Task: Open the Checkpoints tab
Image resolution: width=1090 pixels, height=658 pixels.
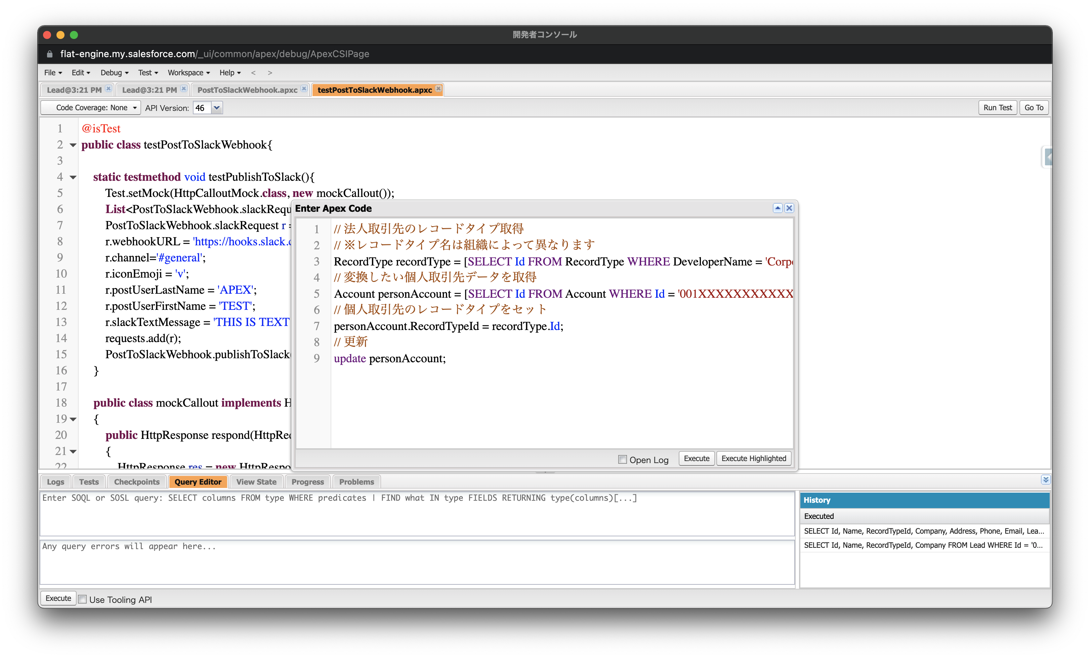Action: click(x=137, y=482)
